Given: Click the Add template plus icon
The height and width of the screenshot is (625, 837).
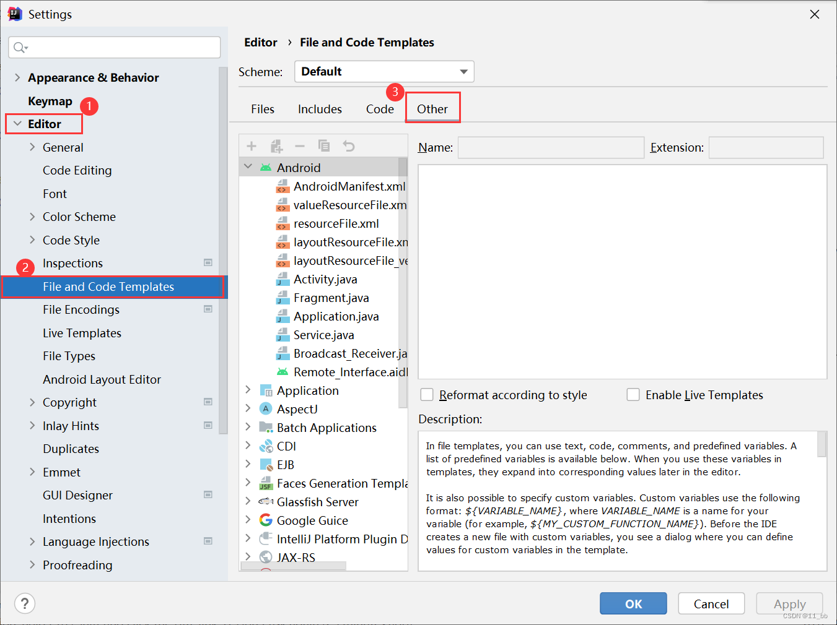Looking at the screenshot, I should pyautogui.click(x=252, y=146).
